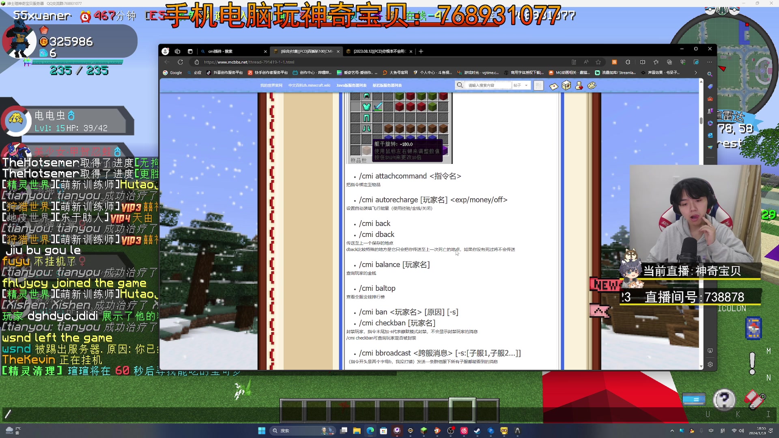This screenshot has height=438, width=779.
Task: Open Edge sidebar games chess icon
Action: [710, 111]
